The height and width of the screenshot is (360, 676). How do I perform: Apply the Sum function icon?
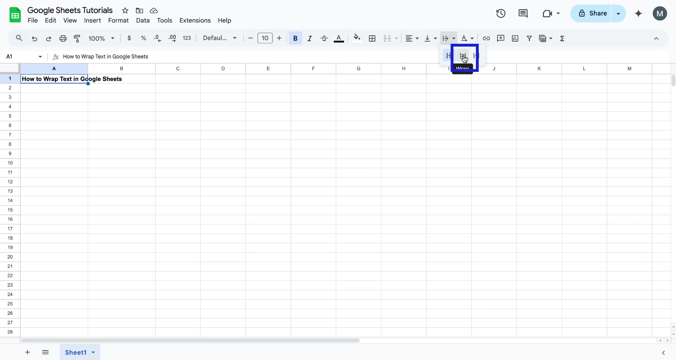coord(562,38)
